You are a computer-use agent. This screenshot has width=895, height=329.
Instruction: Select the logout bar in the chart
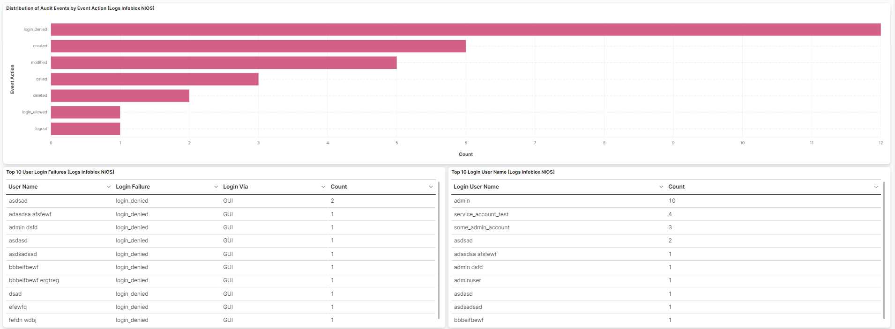(85, 129)
